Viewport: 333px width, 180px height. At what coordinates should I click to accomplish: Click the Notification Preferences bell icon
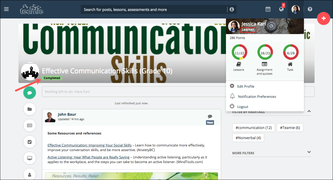pyautogui.click(x=232, y=96)
